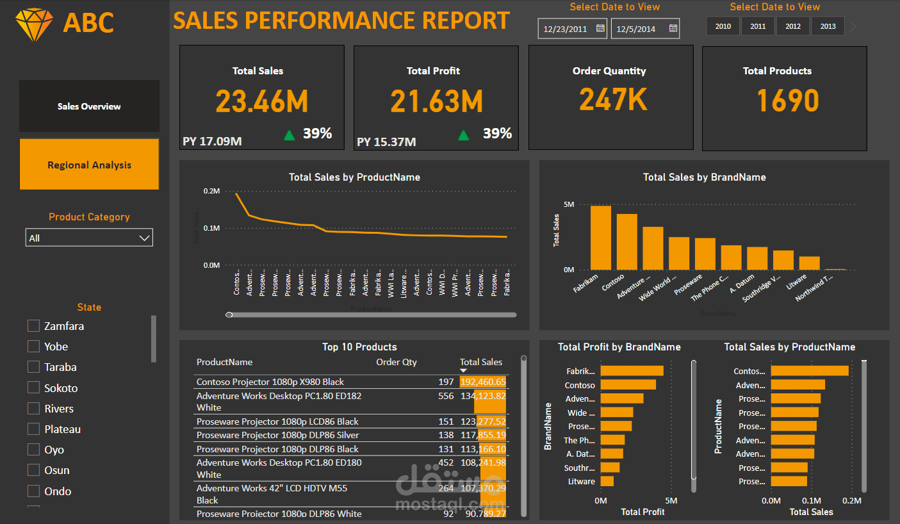Viewport: 900px width, 524px height.
Task: Click the State list scrollbar
Action: [154, 339]
